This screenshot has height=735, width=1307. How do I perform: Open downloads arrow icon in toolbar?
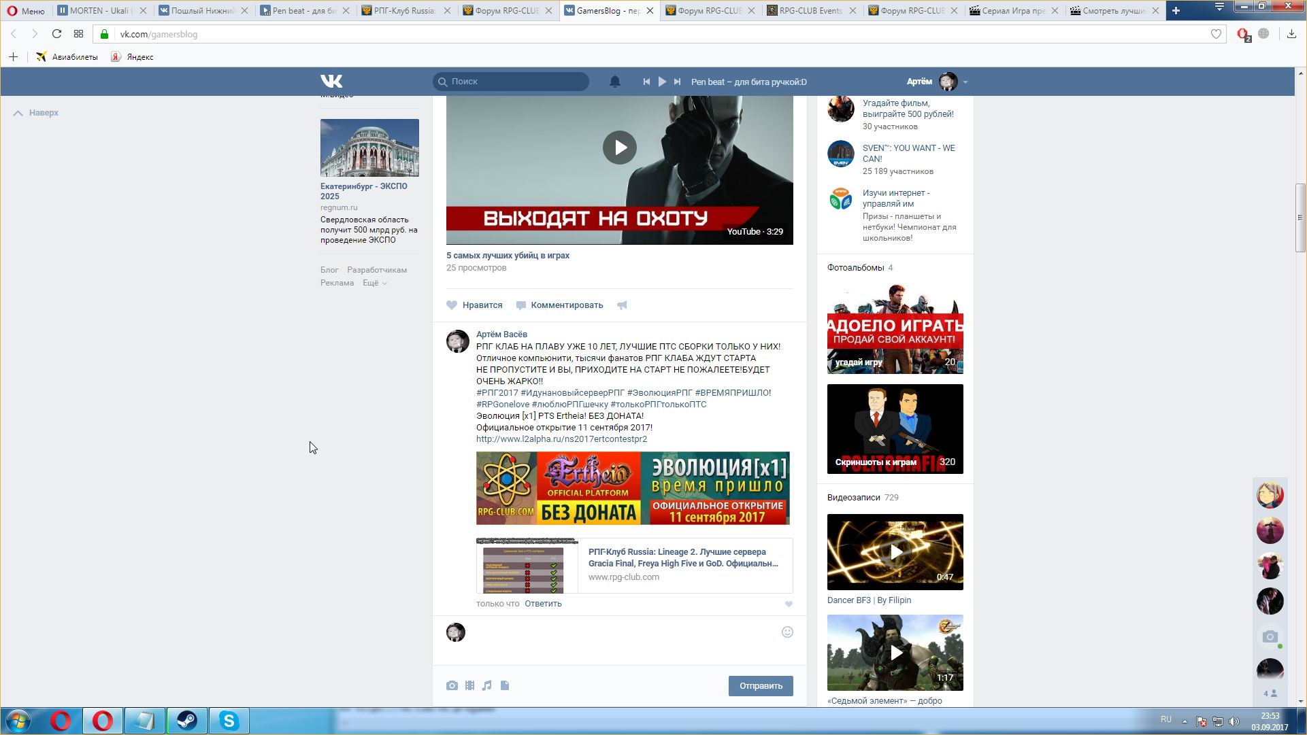(1291, 34)
